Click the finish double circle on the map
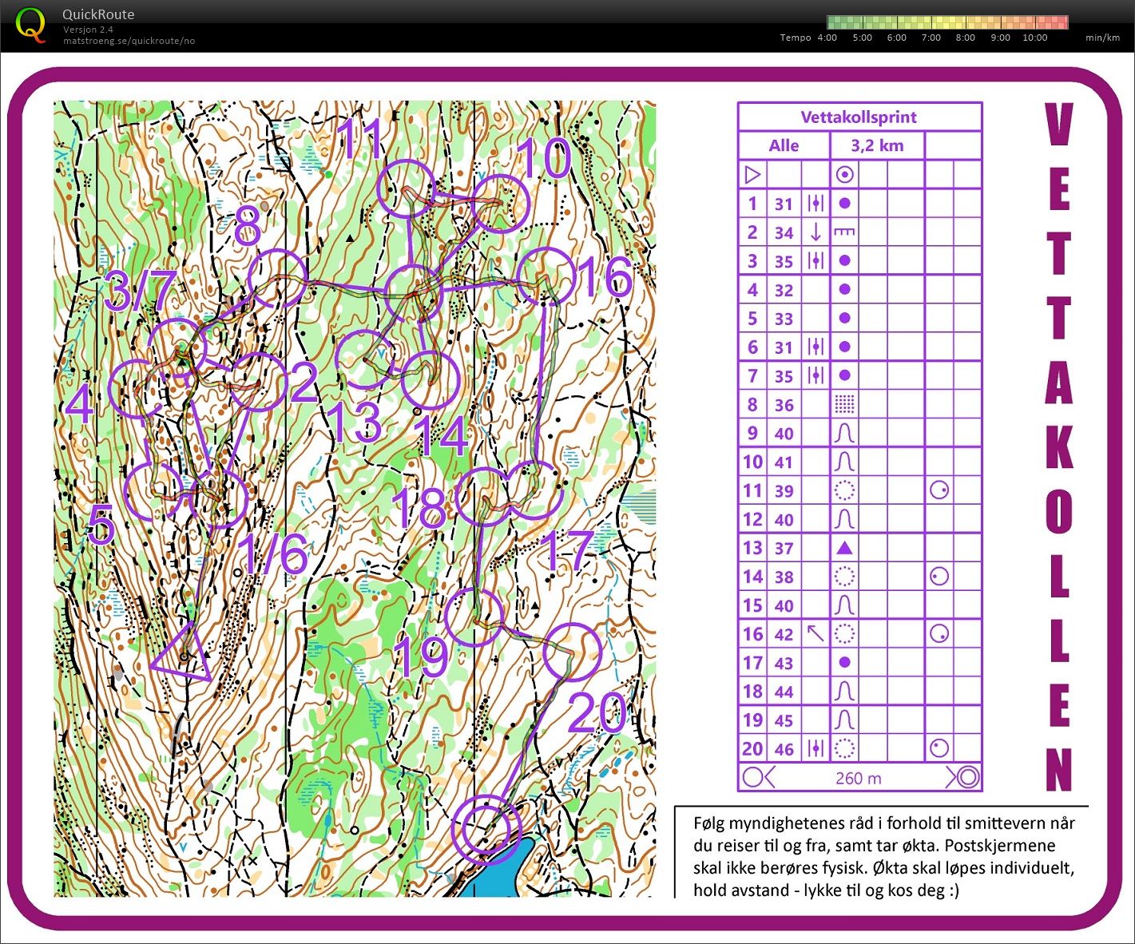This screenshot has height=944, width=1135. pos(486,829)
